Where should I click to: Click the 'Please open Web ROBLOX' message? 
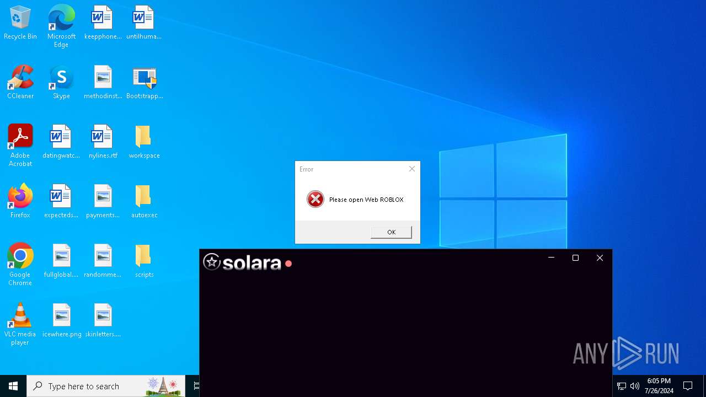pyautogui.click(x=366, y=200)
